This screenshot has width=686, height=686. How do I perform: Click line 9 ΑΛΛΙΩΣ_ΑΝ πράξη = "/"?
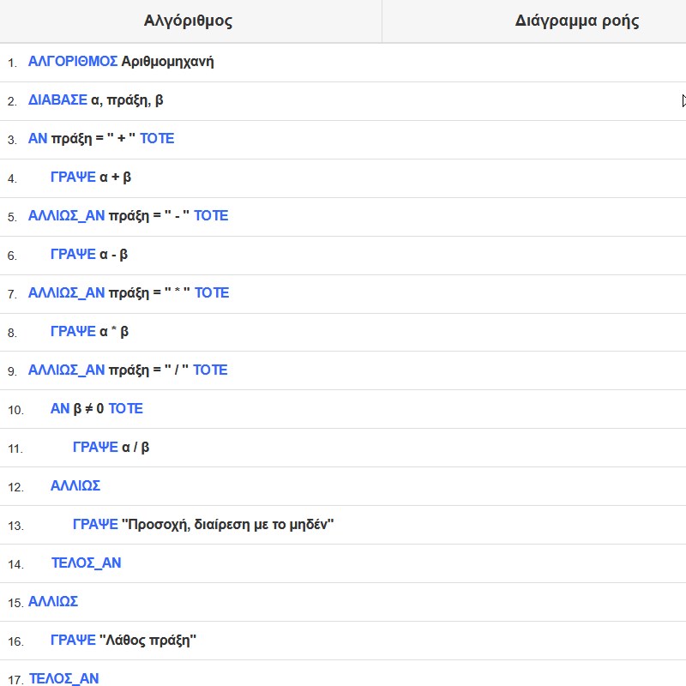pyautogui.click(x=128, y=370)
